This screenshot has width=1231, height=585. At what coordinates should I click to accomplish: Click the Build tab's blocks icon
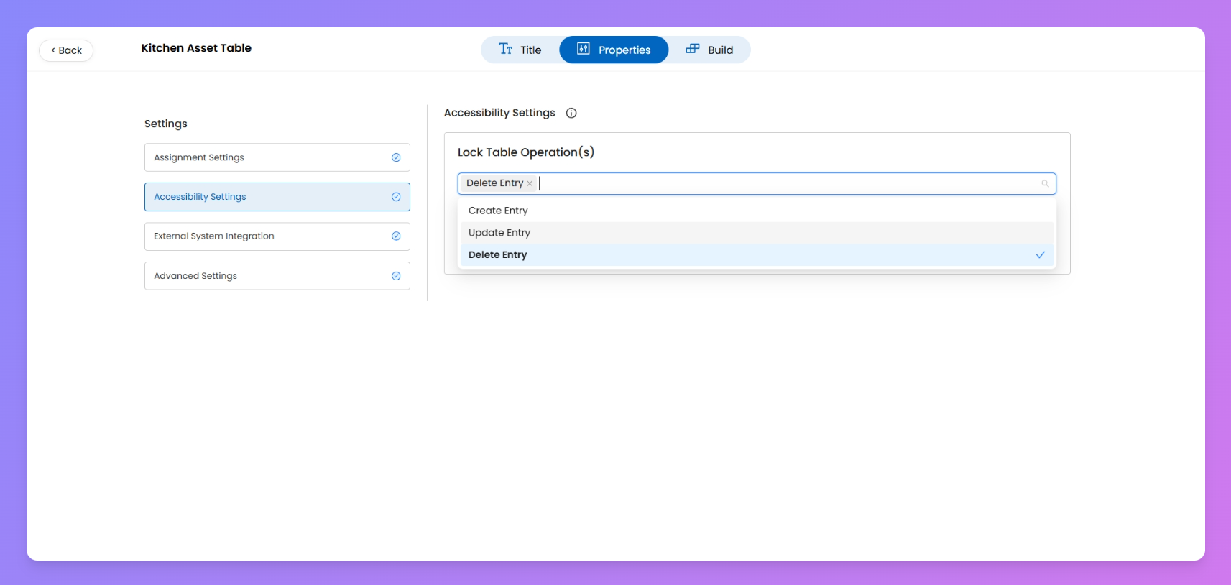point(693,49)
